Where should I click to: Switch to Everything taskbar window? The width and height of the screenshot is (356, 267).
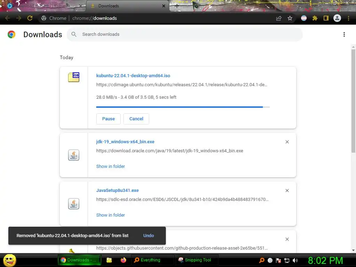click(x=152, y=260)
